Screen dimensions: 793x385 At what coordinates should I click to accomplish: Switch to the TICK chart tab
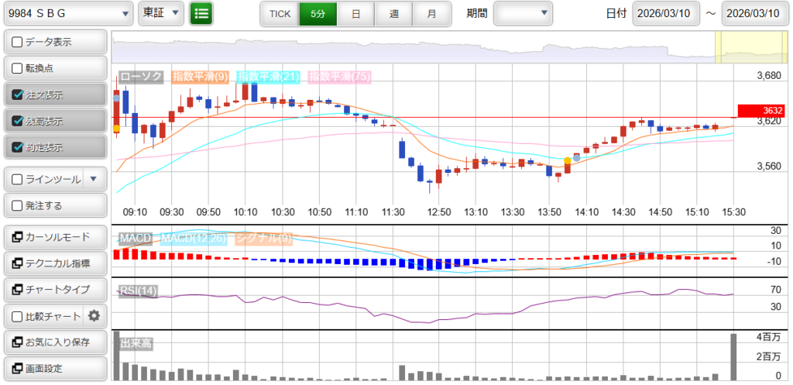click(280, 14)
